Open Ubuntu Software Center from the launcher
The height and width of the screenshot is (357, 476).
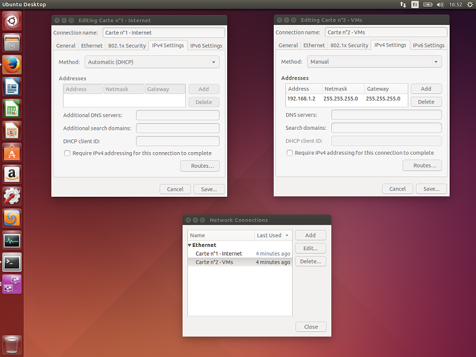(x=12, y=152)
